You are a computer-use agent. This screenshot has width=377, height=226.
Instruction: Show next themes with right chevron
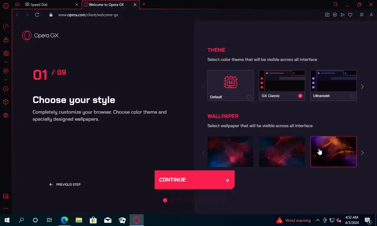click(362, 87)
